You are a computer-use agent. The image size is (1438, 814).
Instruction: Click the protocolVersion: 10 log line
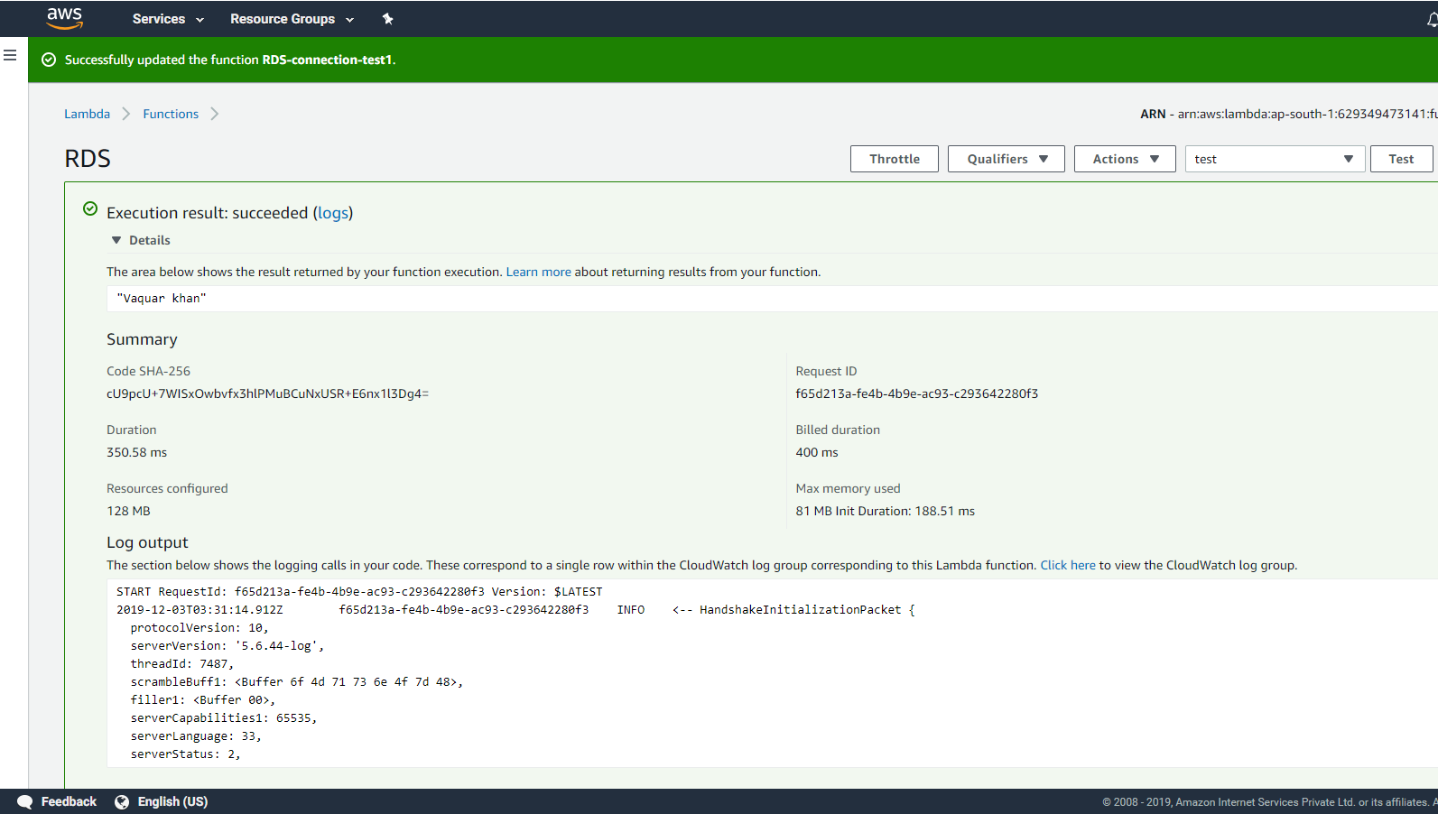[x=199, y=628]
